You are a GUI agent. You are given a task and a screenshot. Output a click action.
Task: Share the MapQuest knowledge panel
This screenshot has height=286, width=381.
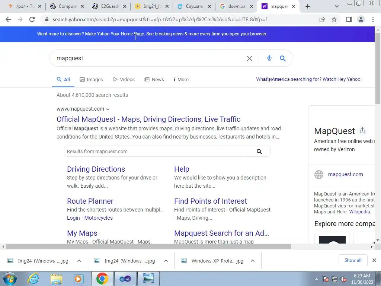pyautogui.click(x=362, y=130)
